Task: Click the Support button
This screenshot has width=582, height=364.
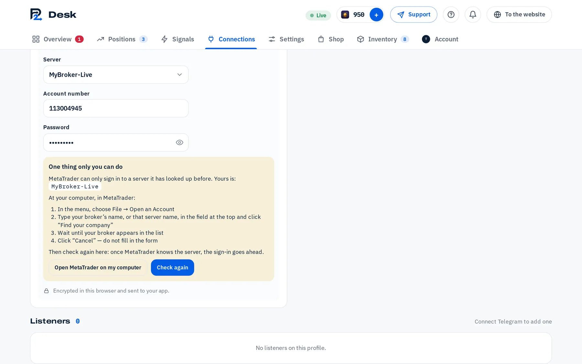Action: (x=414, y=15)
